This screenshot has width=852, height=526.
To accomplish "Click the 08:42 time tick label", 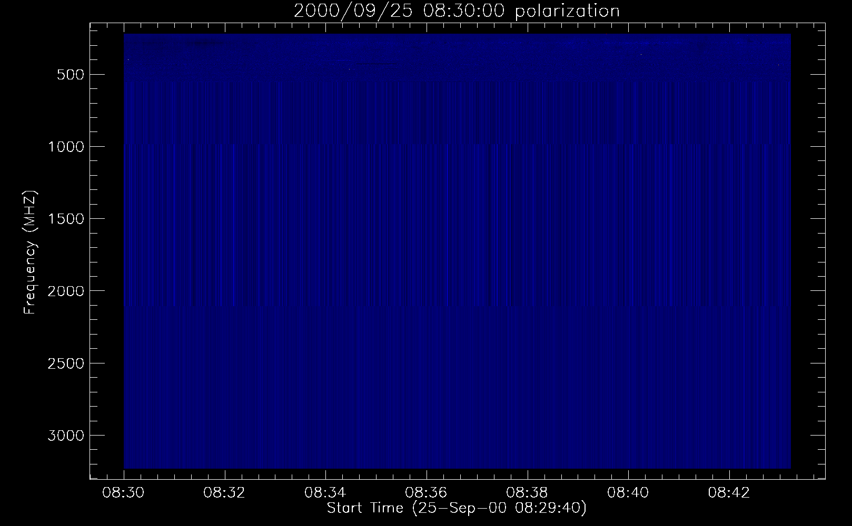I will tap(729, 493).
